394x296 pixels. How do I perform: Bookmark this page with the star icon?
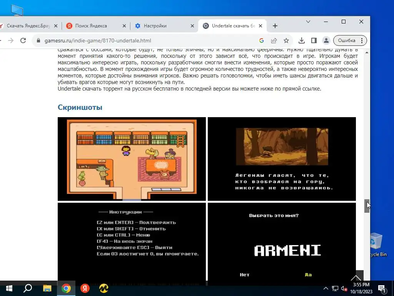(286, 40)
